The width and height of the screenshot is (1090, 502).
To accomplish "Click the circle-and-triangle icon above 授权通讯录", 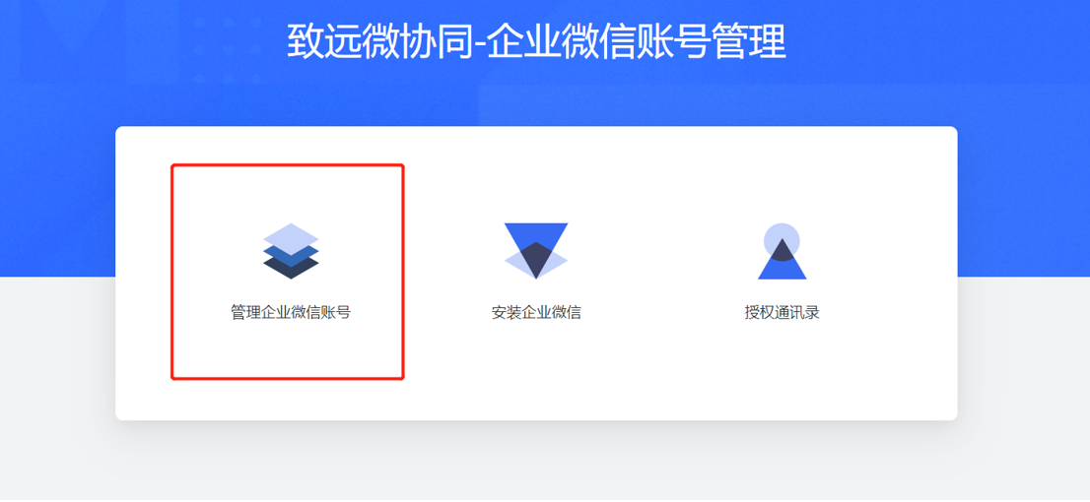I will coord(783,251).
